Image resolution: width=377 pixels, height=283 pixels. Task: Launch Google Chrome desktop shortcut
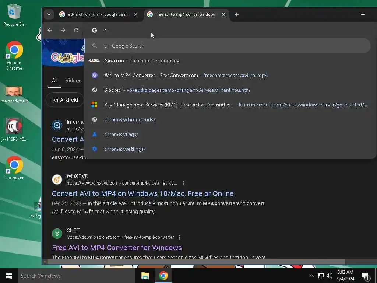coord(14,56)
